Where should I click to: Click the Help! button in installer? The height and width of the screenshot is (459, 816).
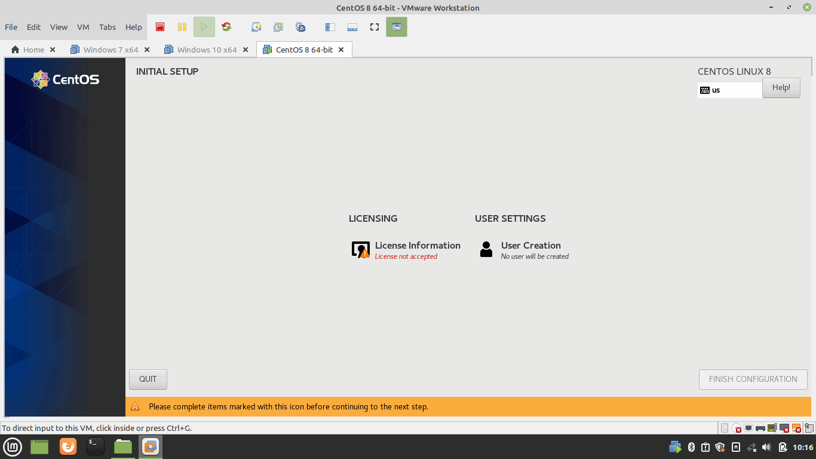pyautogui.click(x=781, y=87)
